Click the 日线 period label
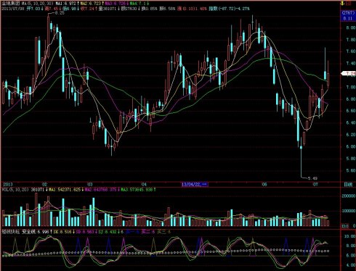The width and height of the screenshot is (356, 271). [x=348, y=185]
